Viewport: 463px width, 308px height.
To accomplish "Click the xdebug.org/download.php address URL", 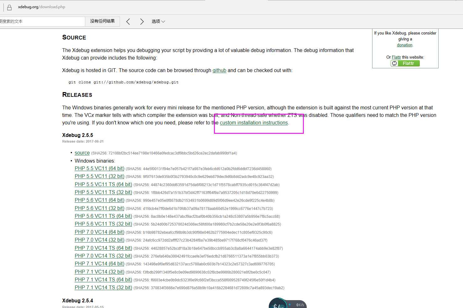I will 42,7.
